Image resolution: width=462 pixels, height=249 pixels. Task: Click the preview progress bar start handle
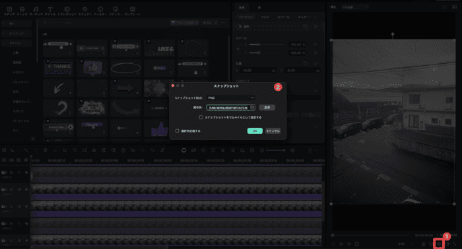[x=333, y=235]
